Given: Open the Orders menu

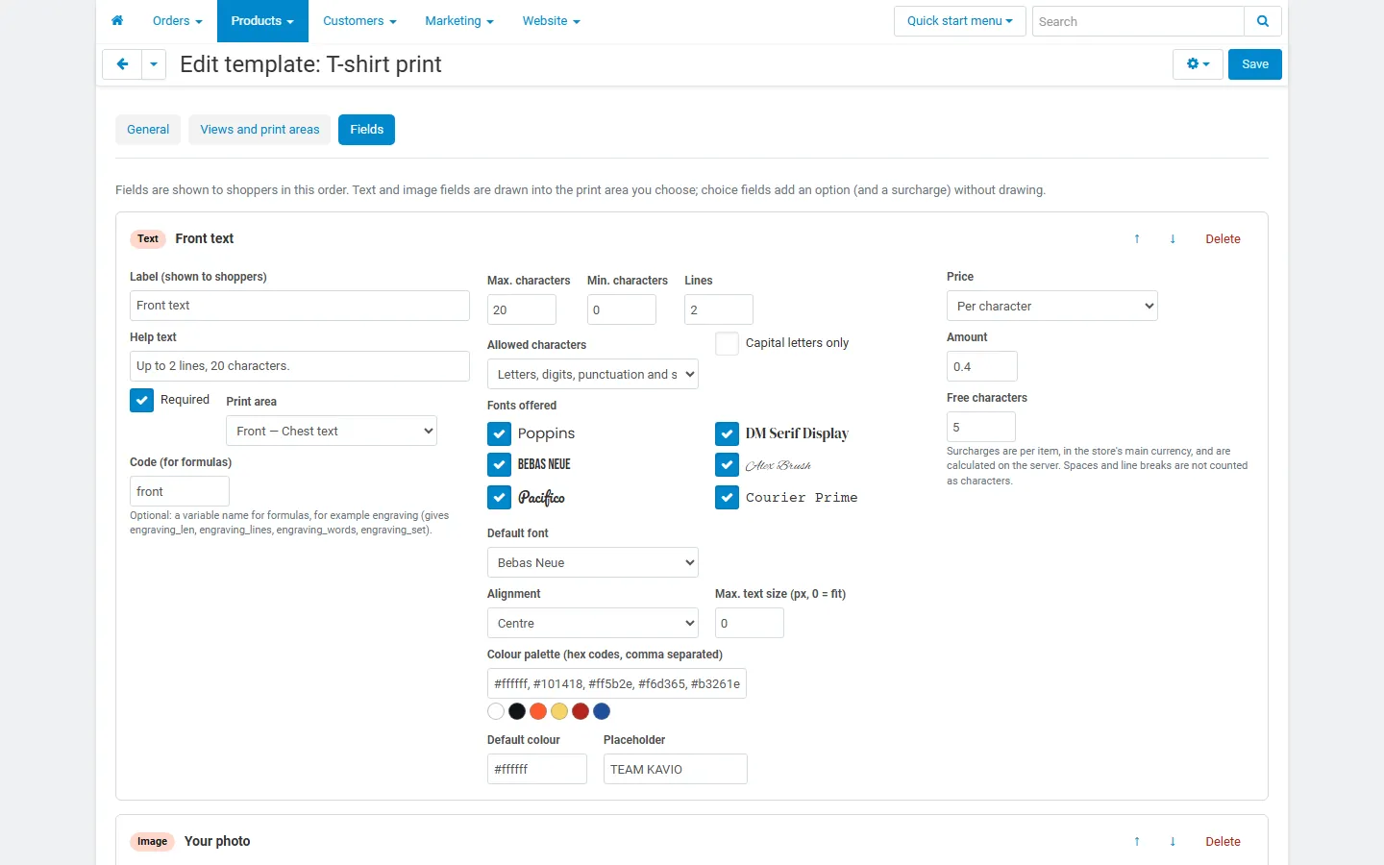Looking at the screenshot, I should pyautogui.click(x=178, y=21).
